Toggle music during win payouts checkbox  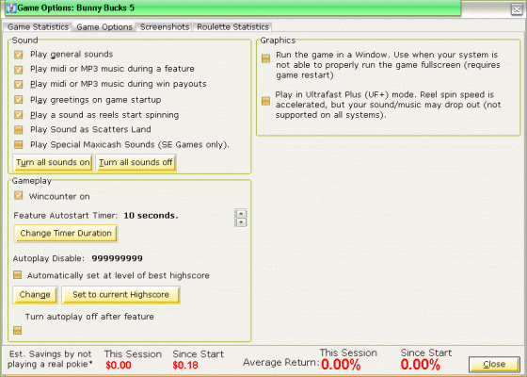19,84
